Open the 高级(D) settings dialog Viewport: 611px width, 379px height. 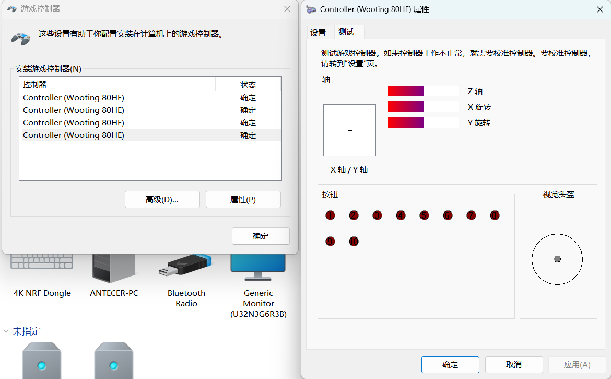(162, 199)
